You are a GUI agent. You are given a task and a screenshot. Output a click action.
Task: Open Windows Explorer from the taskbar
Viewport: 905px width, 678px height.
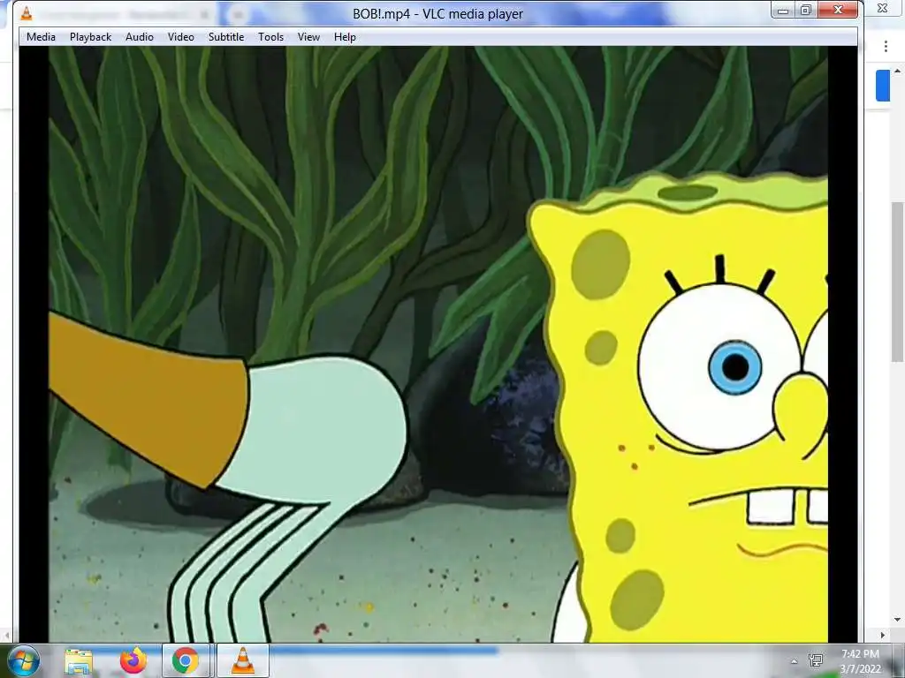tap(79, 661)
